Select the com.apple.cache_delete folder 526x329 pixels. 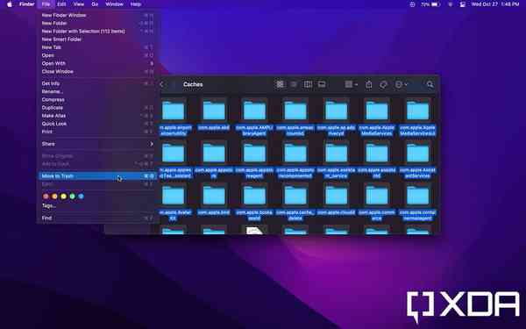tap(295, 202)
